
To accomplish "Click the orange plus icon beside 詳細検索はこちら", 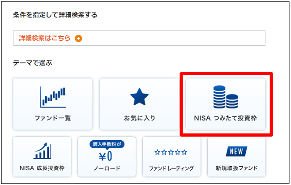I will coord(78,39).
